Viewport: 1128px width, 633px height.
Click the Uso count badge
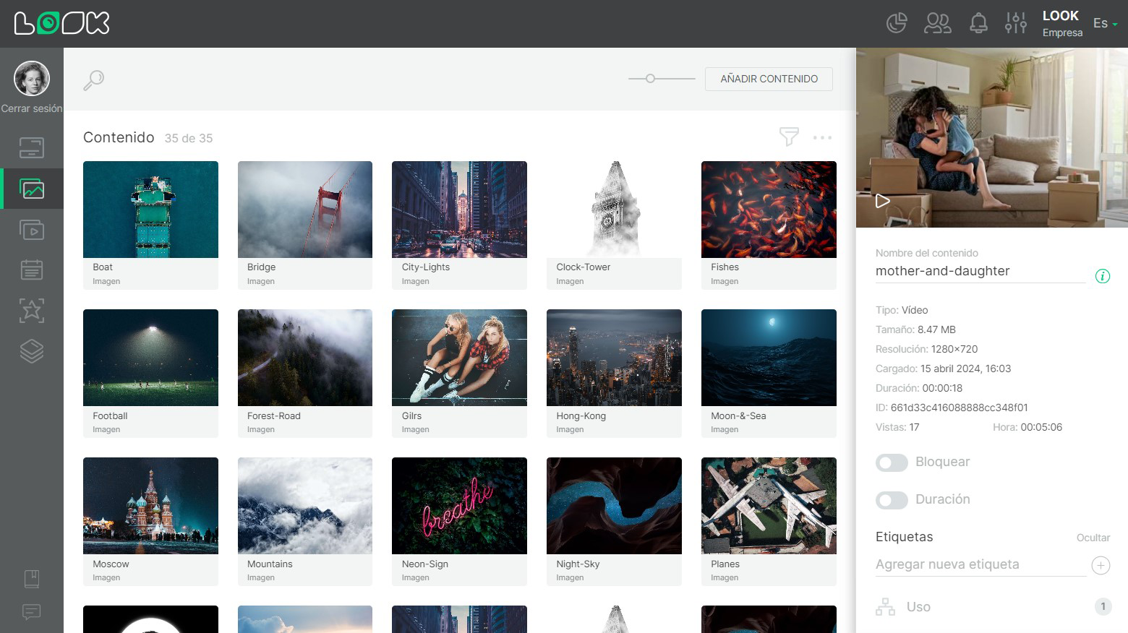click(x=1103, y=607)
